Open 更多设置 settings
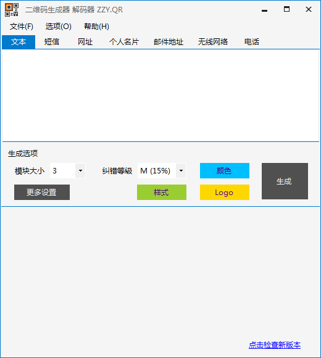Viewport: 321px width, 358px height. 42,192
